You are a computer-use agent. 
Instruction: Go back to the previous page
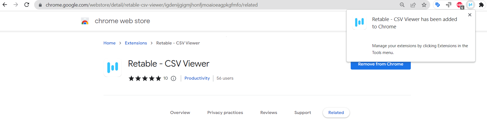5,5
